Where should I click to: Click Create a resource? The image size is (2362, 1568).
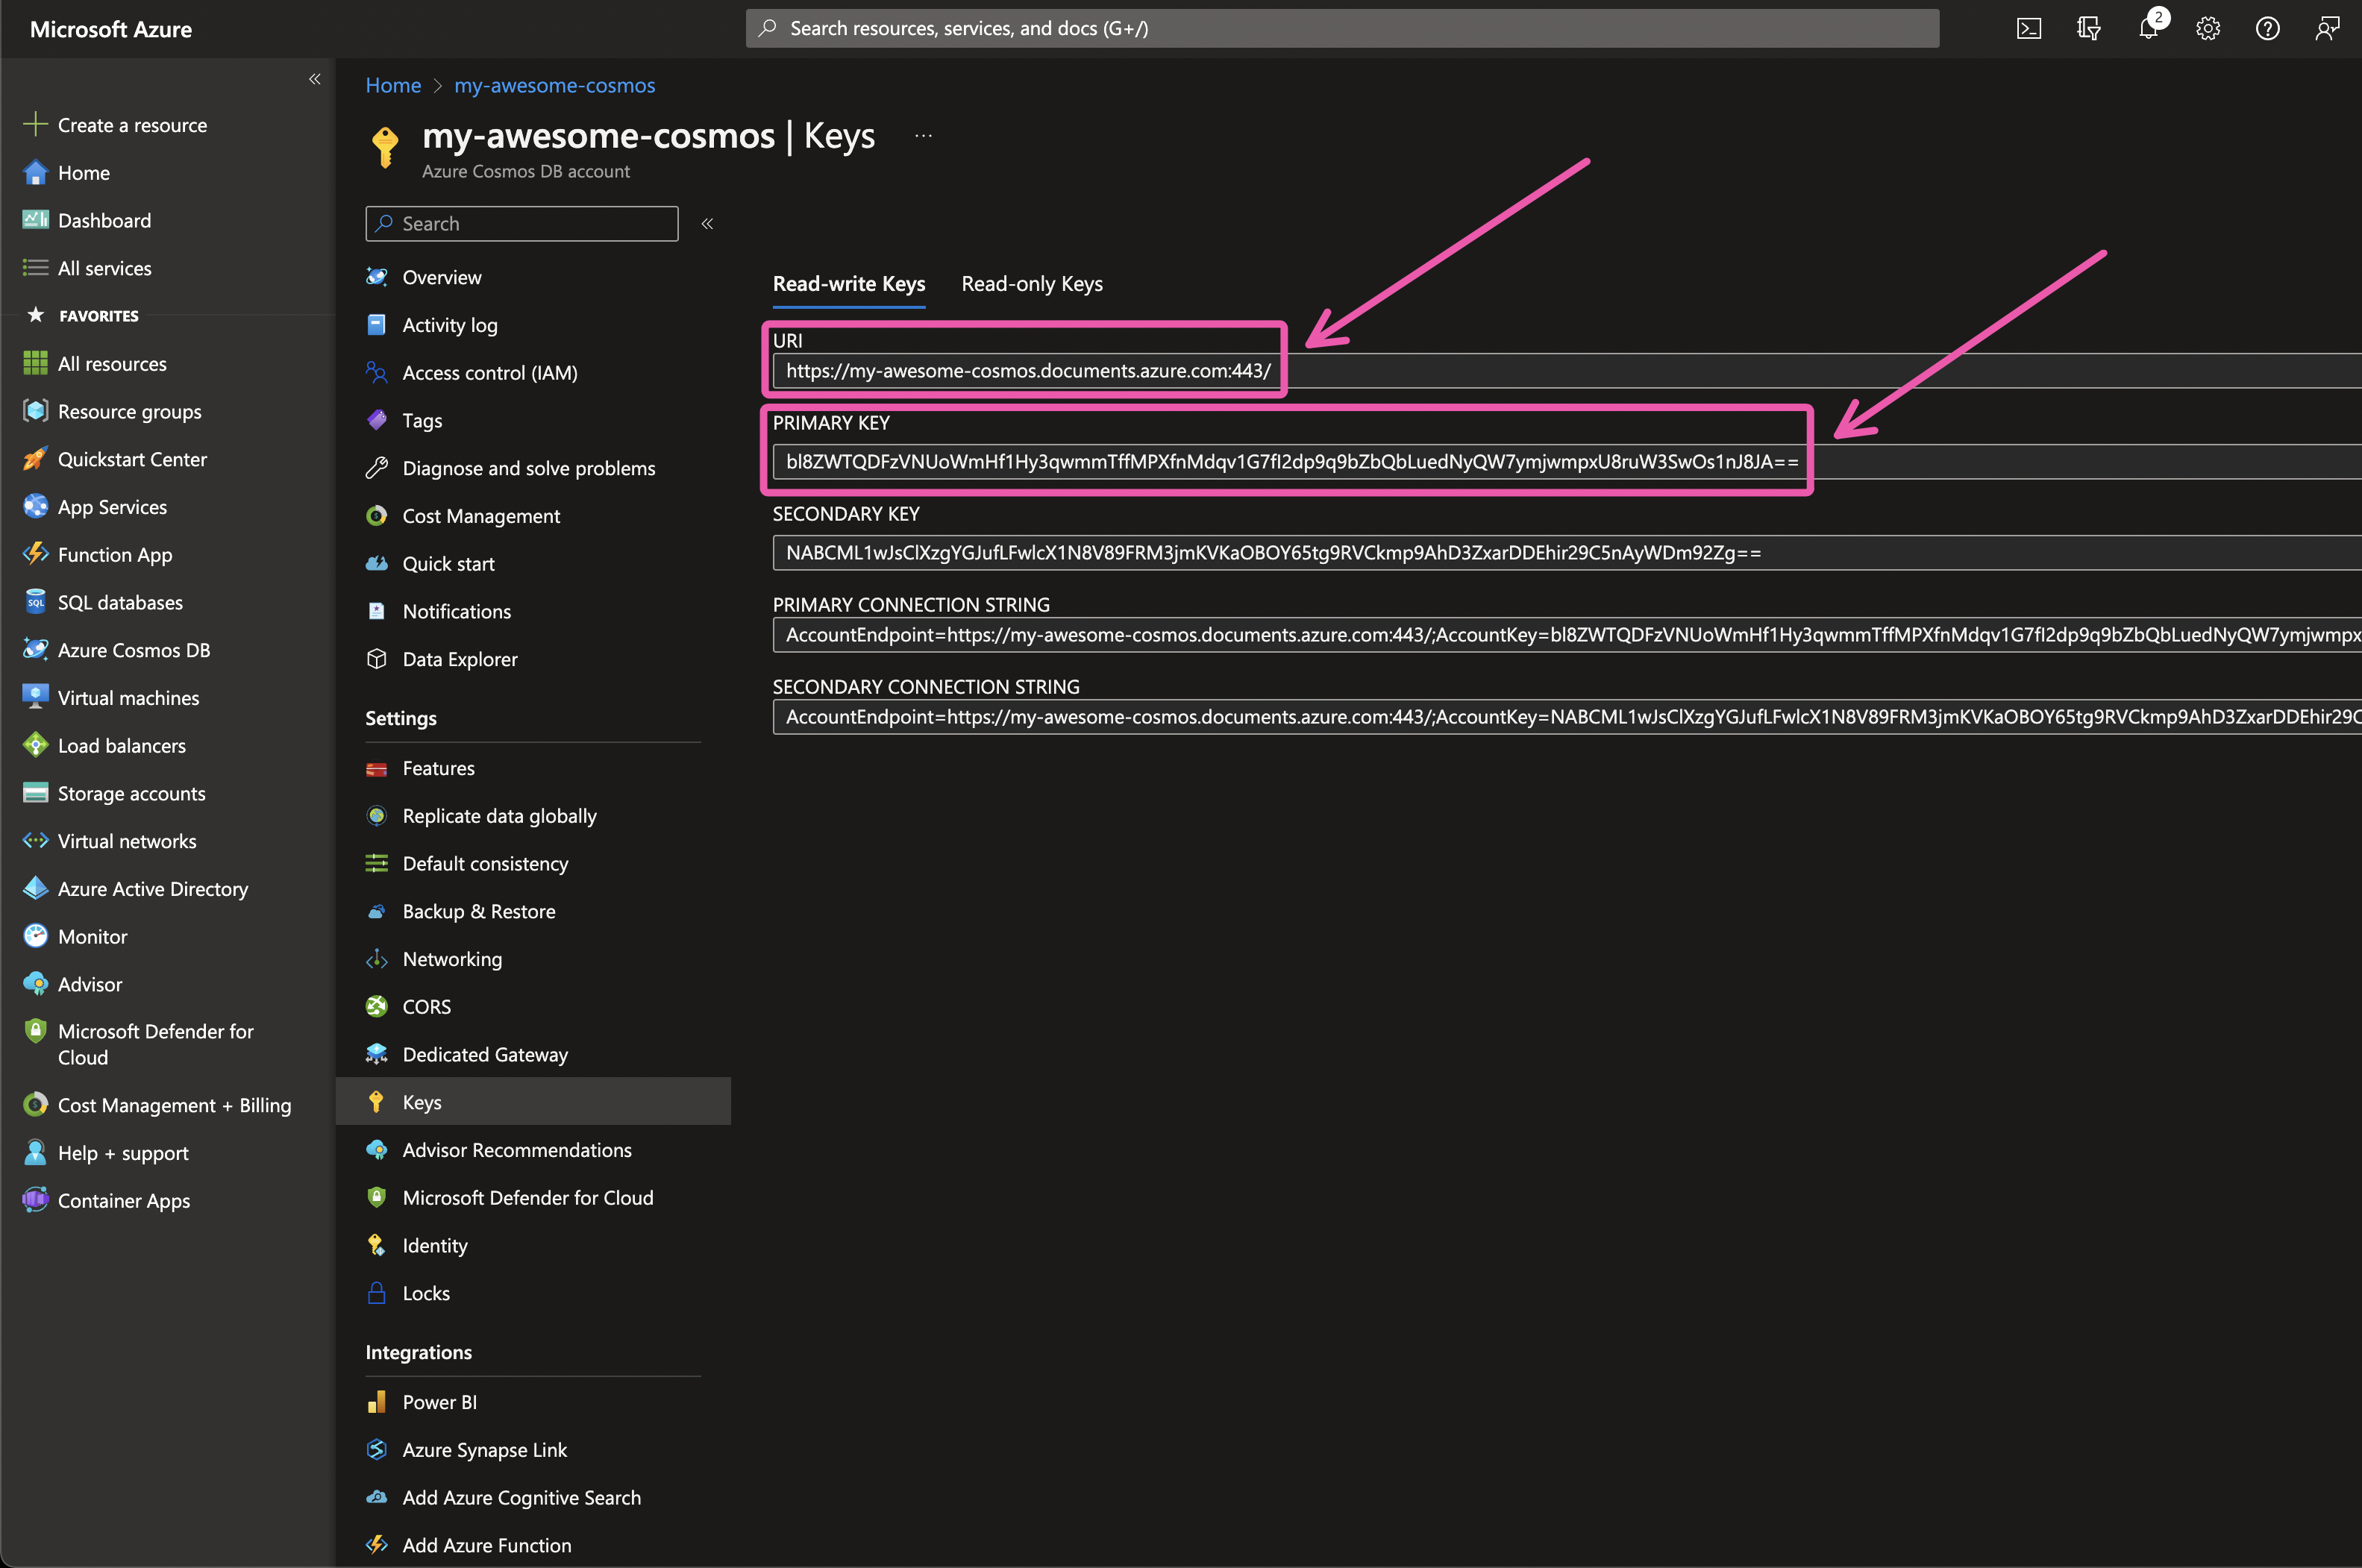pyautogui.click(x=131, y=125)
